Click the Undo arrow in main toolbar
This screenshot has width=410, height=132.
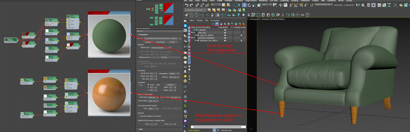coord(186,5)
